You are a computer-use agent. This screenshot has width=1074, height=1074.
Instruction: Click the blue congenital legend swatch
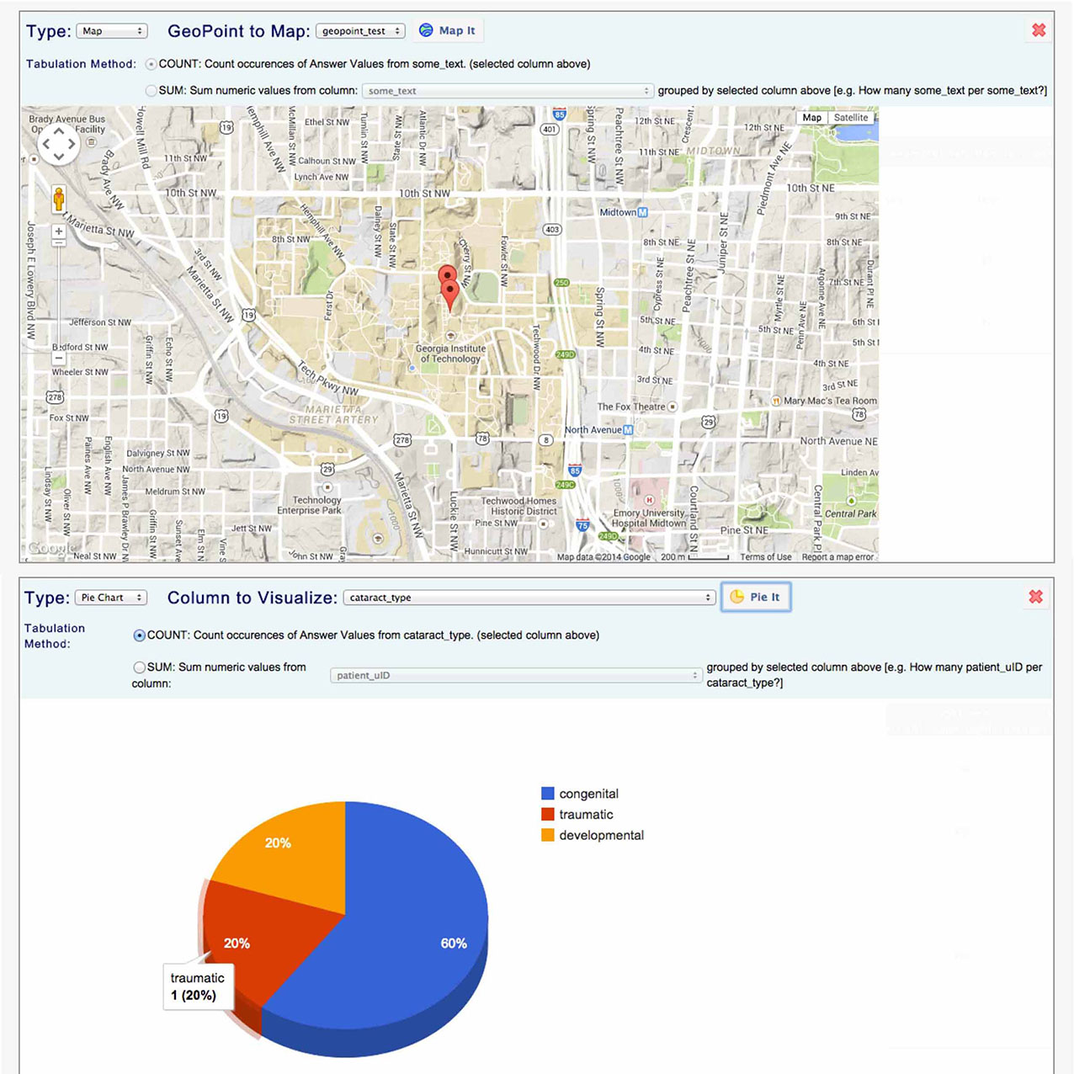click(548, 794)
